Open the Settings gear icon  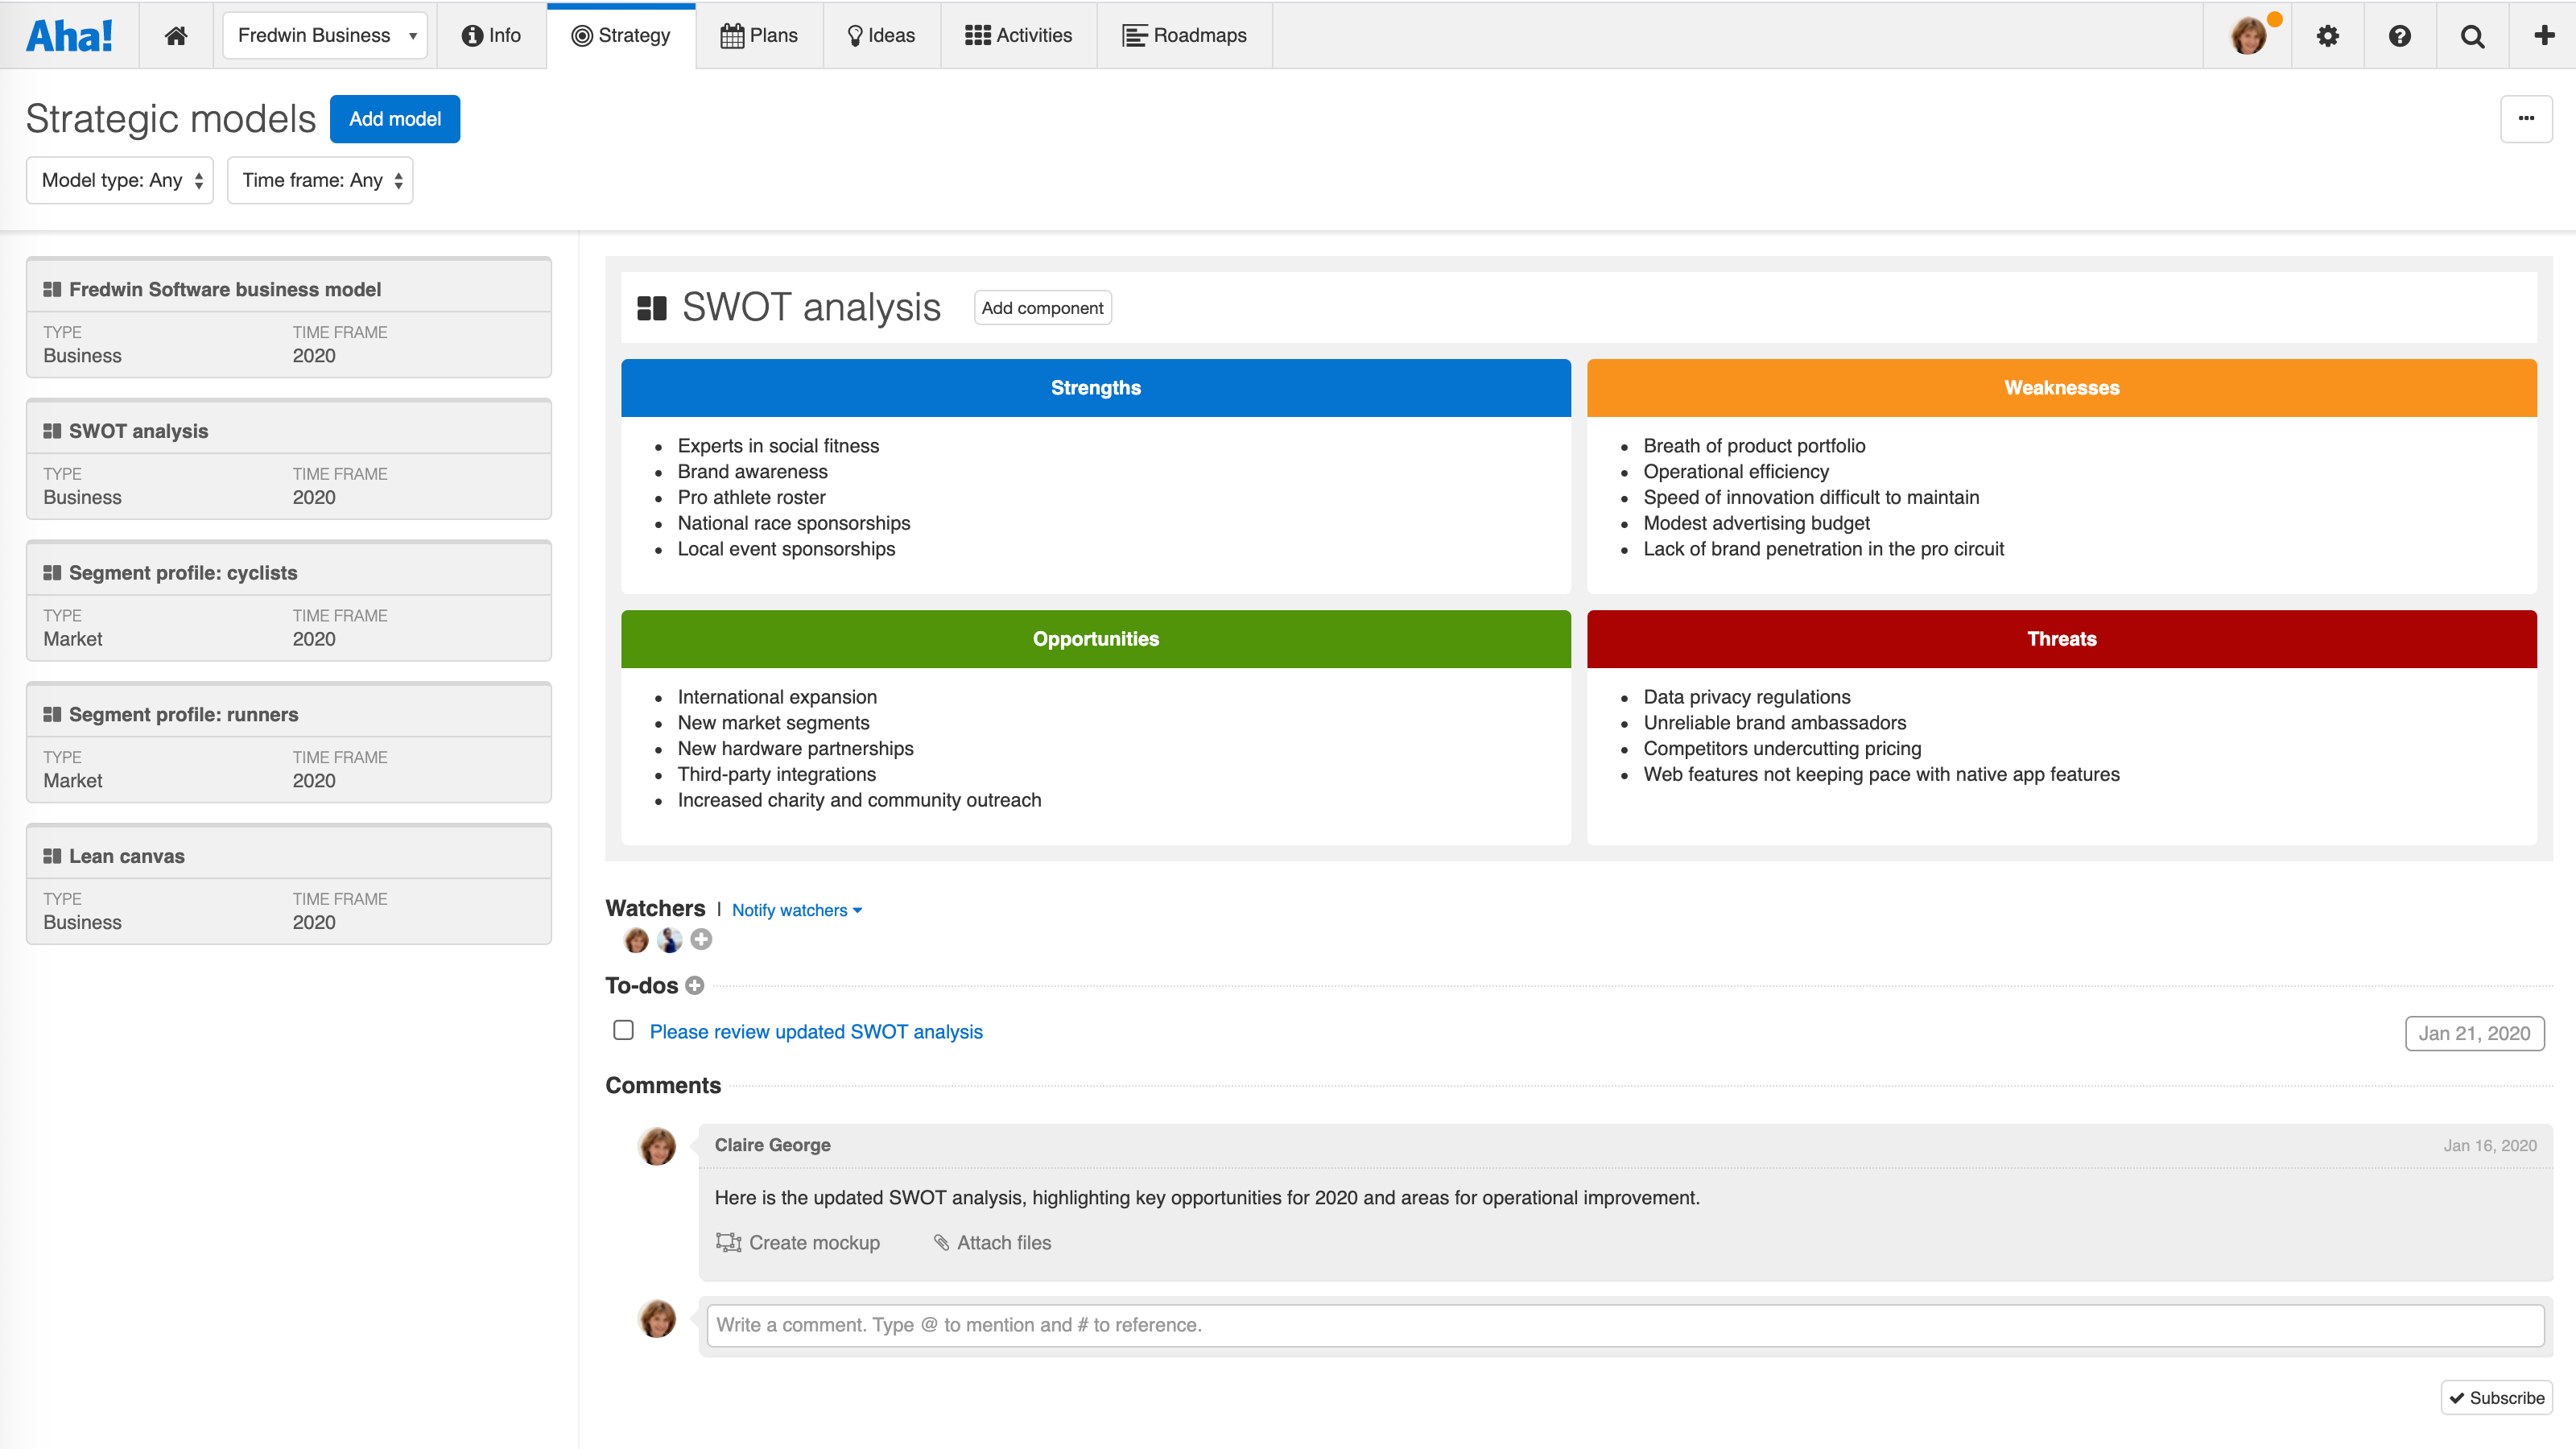point(2327,35)
